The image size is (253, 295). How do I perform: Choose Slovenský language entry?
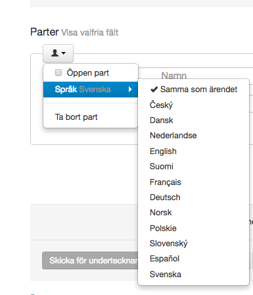coord(194,244)
